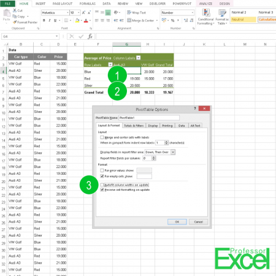The image size is (276, 276).
Task: Click Cancel in PivotTable Options dialog
Action: coord(198,222)
